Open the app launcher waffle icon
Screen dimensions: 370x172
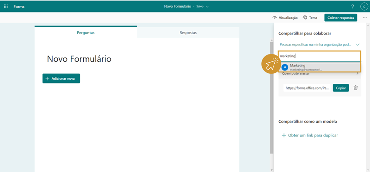pyautogui.click(x=6, y=6)
